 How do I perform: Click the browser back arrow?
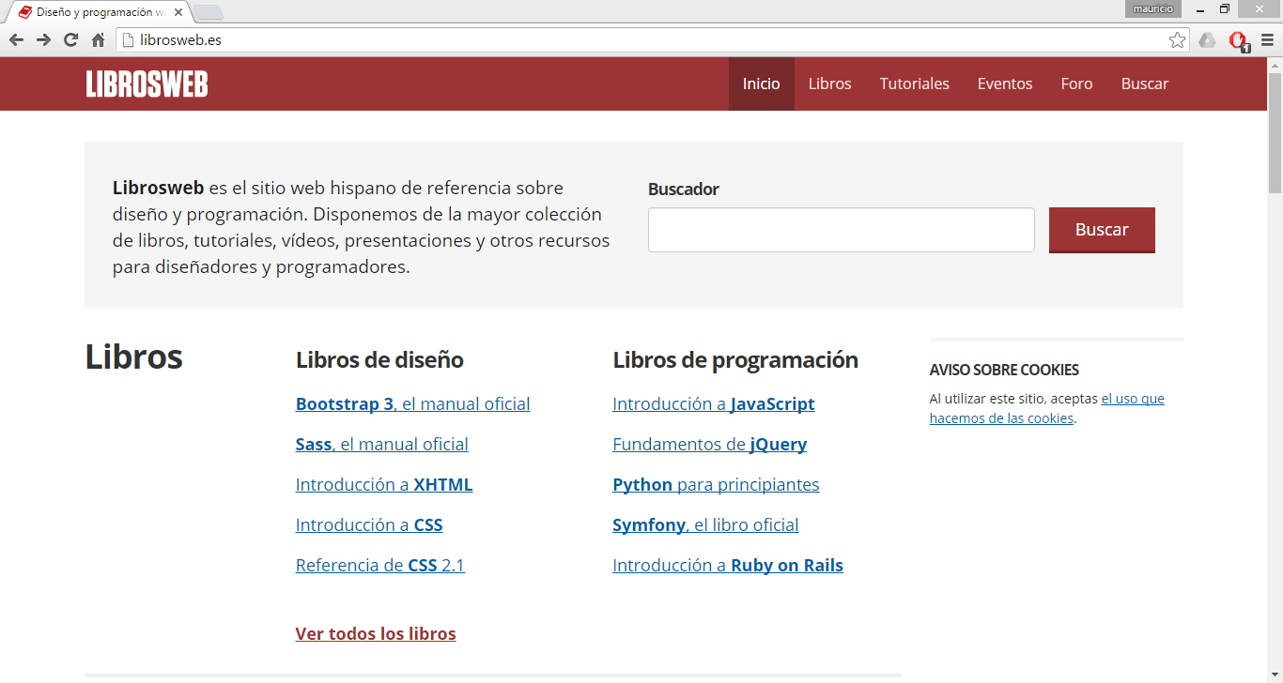[x=16, y=39]
